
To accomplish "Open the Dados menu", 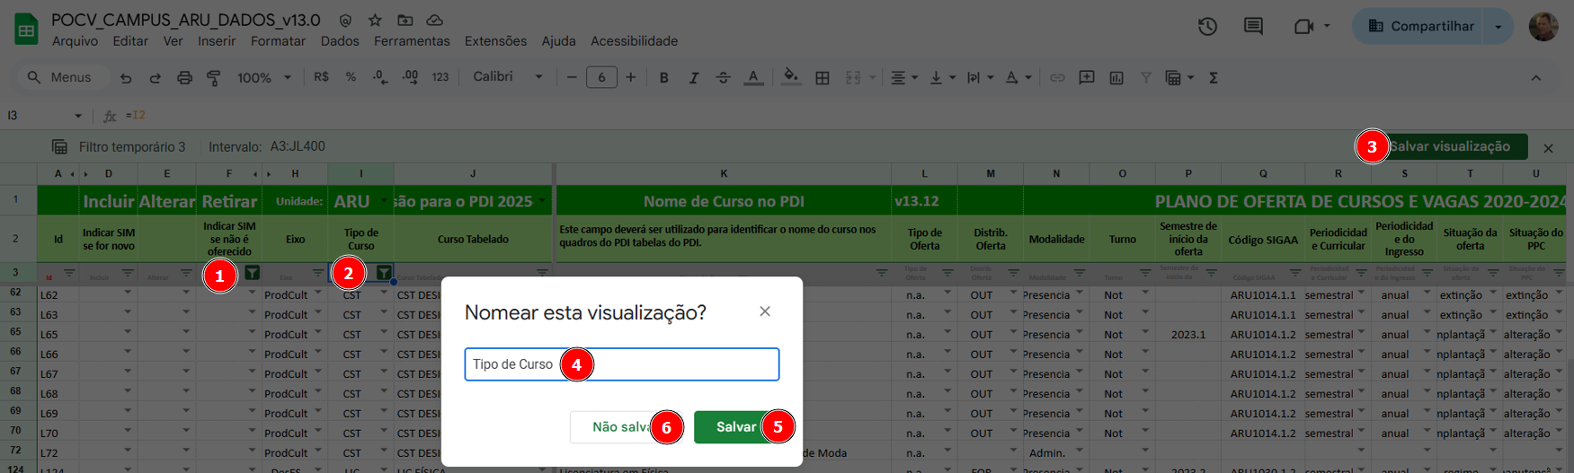I will tap(340, 41).
